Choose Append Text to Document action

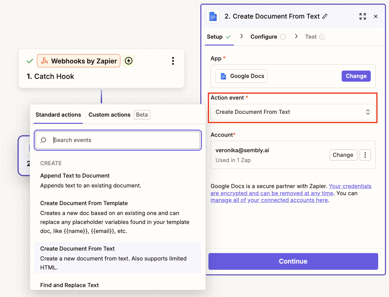tap(118, 181)
